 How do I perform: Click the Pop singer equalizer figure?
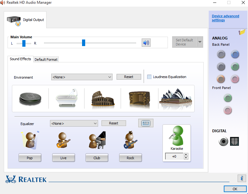tap(30, 140)
